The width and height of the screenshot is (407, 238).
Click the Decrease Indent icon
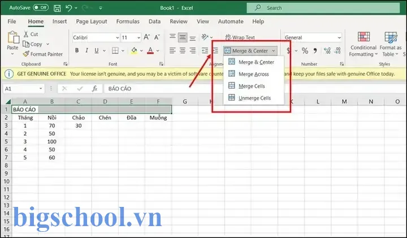(x=205, y=51)
